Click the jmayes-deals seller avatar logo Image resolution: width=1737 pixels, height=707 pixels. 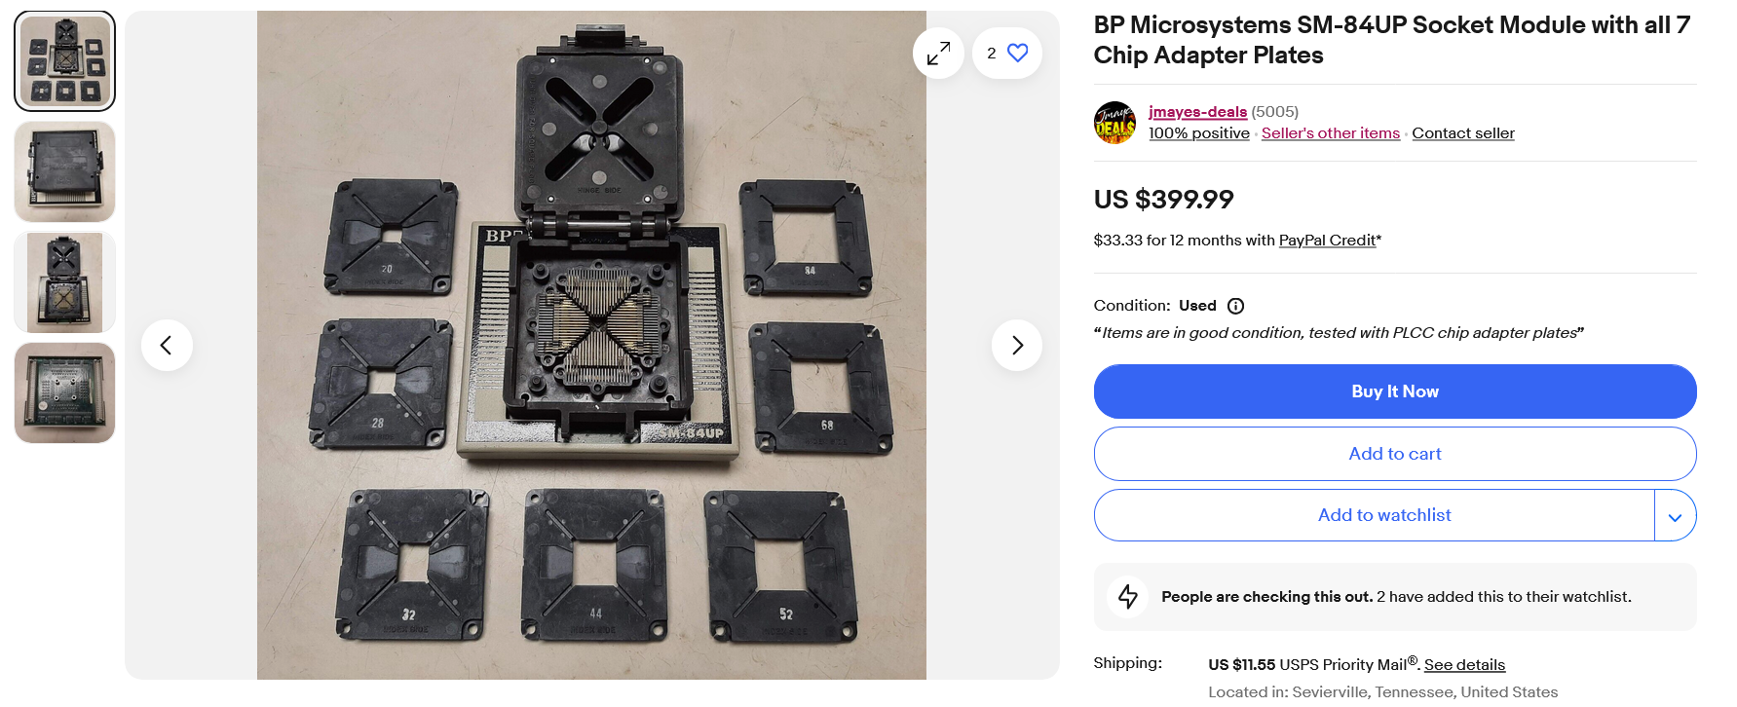pyautogui.click(x=1115, y=123)
